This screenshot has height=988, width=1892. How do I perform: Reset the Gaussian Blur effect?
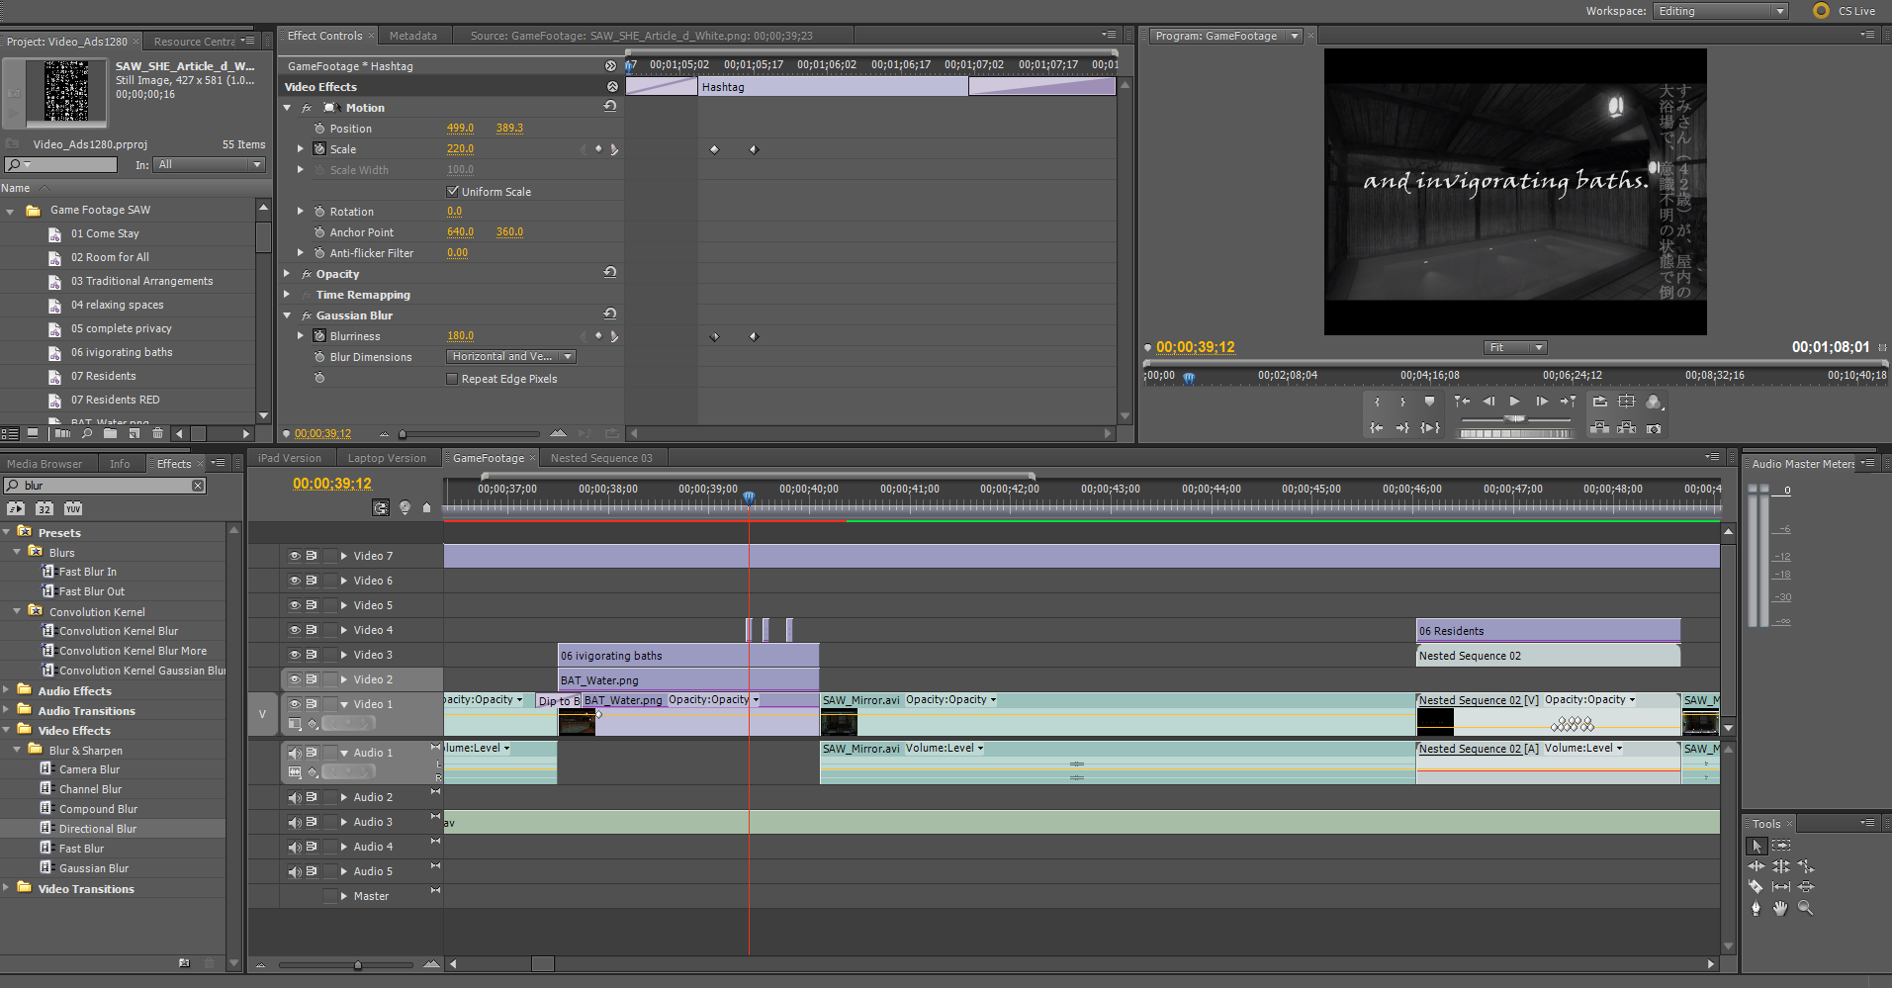(610, 314)
